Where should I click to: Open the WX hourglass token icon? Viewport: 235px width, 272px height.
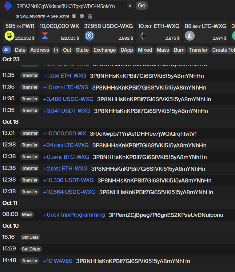(45, 36)
